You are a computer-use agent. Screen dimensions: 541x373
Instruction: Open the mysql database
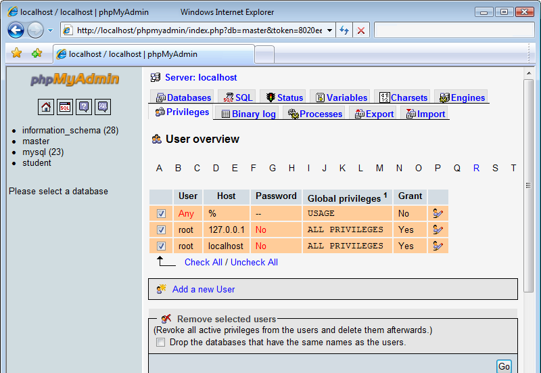[x=43, y=152]
